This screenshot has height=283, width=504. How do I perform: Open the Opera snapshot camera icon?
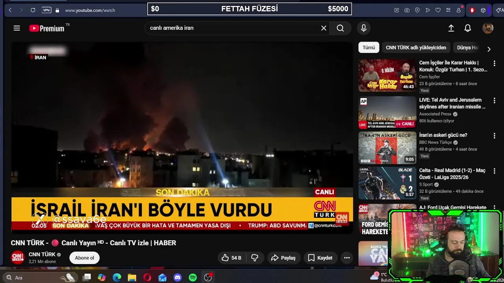(x=407, y=10)
